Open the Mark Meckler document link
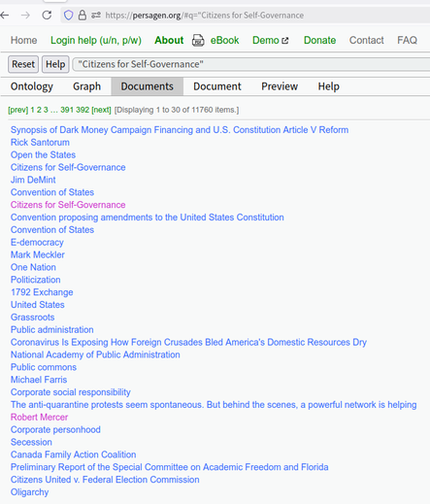430x504 pixels. [x=38, y=254]
